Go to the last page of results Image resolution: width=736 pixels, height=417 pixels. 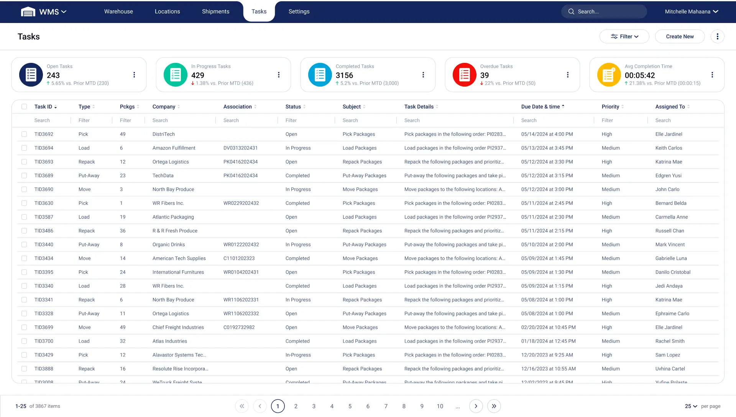click(494, 406)
